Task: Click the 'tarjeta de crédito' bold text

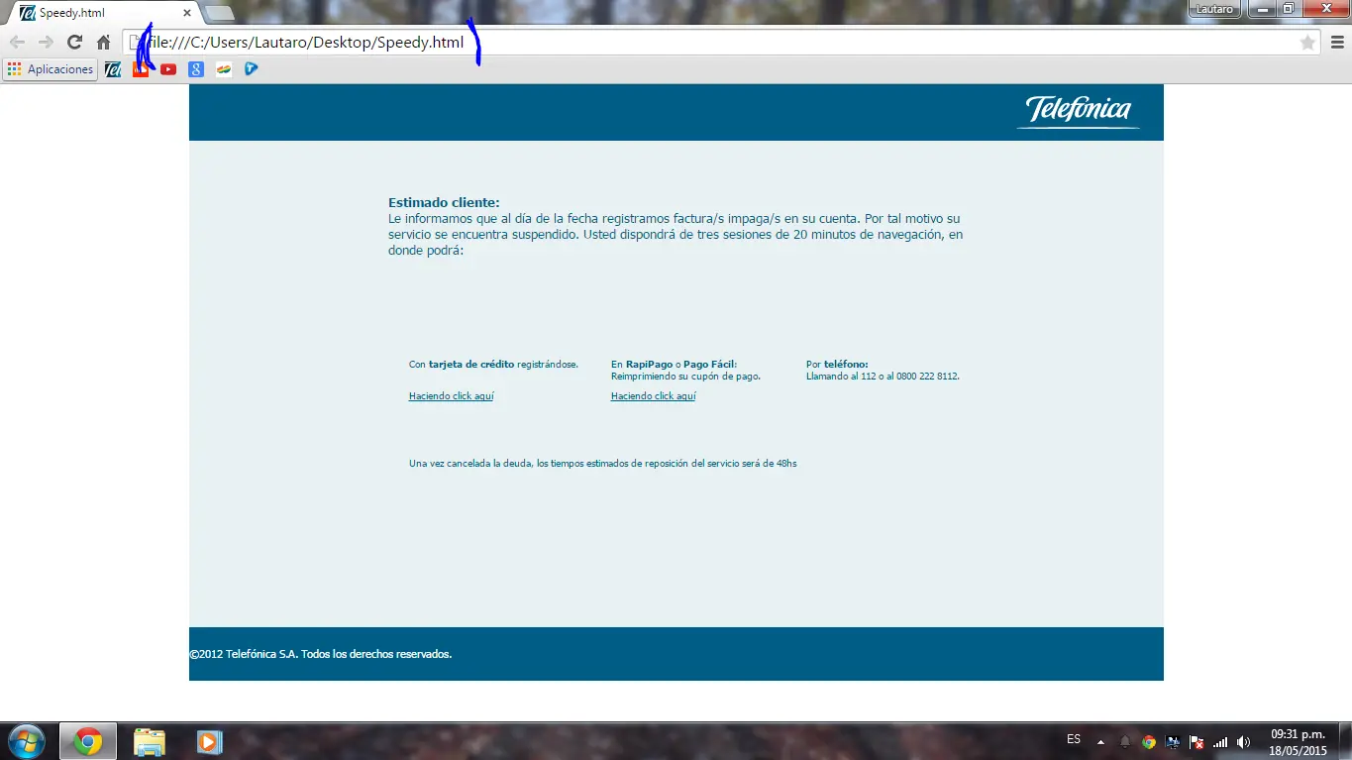Action: tap(471, 365)
